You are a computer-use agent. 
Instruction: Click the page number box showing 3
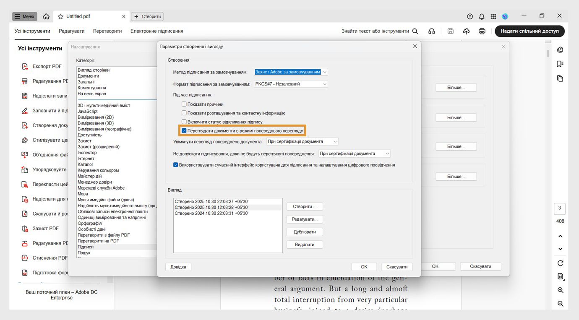560,208
